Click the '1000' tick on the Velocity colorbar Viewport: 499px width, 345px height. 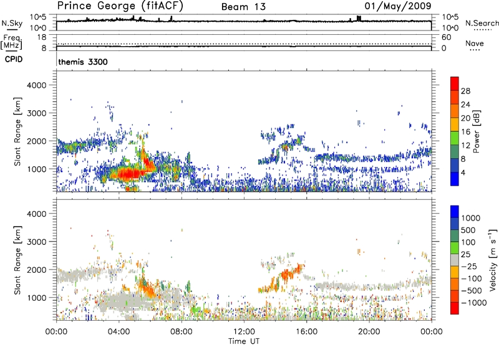click(x=470, y=218)
